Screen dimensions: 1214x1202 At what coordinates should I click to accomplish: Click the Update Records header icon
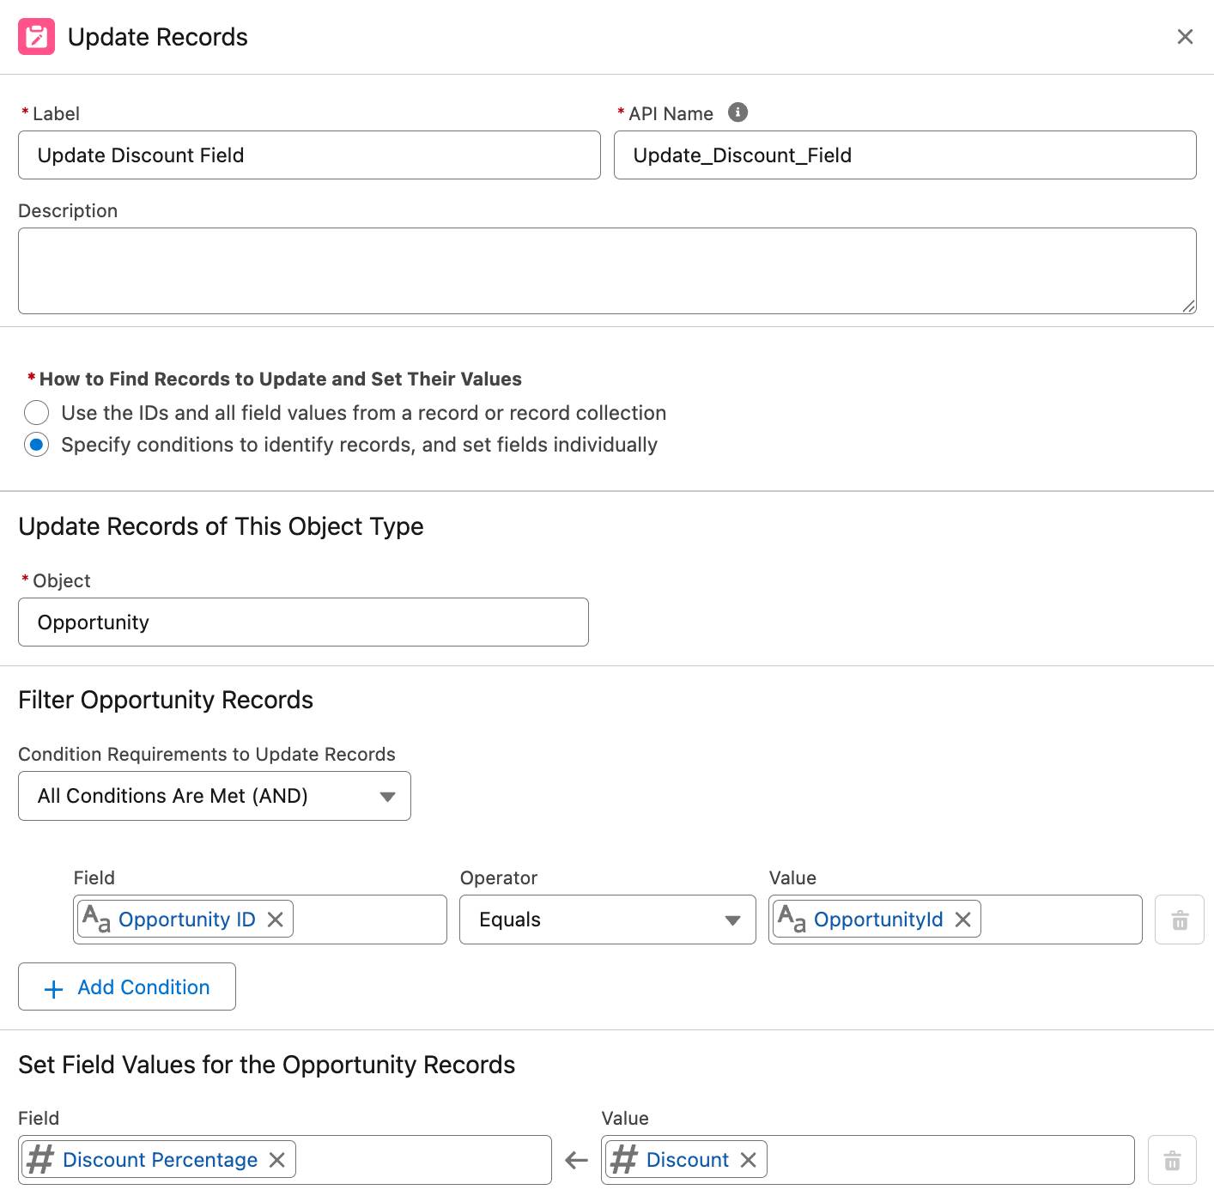coord(36,37)
